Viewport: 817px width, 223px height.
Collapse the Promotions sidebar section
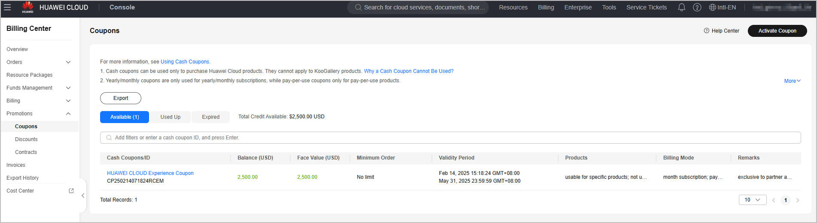coord(68,114)
